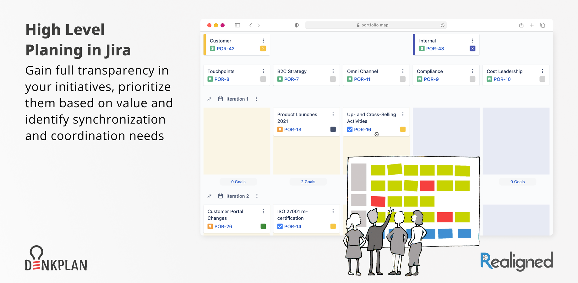
Task: Click the yellow X swatch on Customer card
Action: tap(263, 48)
